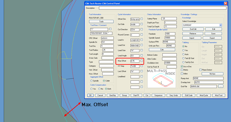Click the Overlap Amt input field
231x122 pixels.
point(209,82)
